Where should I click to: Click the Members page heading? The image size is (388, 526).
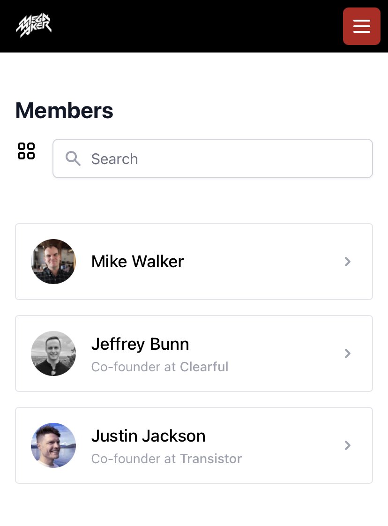click(x=64, y=111)
